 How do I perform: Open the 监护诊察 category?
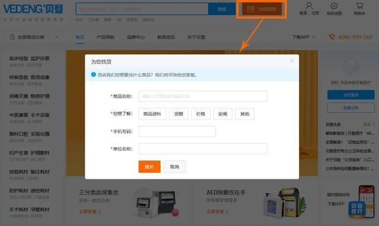click(x=40, y=59)
